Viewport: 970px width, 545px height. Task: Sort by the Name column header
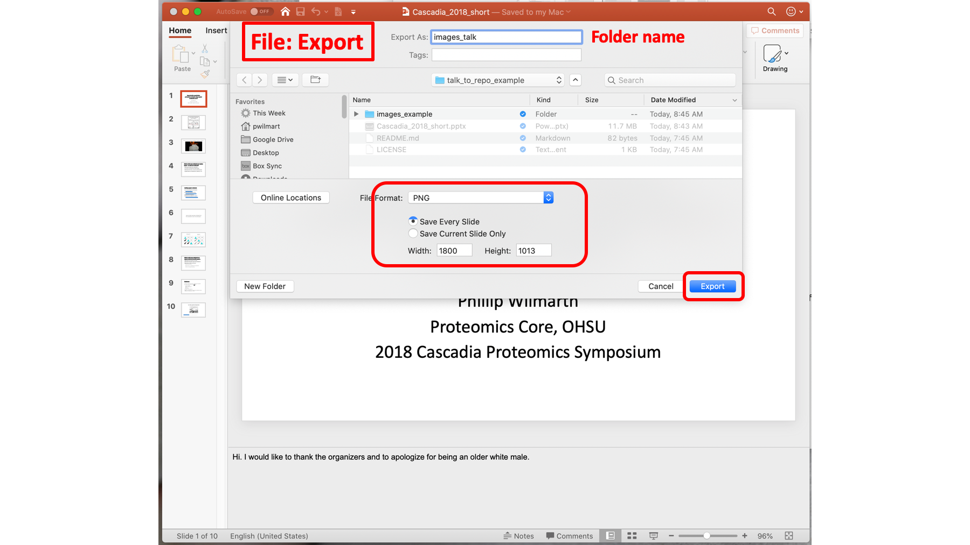pyautogui.click(x=439, y=100)
